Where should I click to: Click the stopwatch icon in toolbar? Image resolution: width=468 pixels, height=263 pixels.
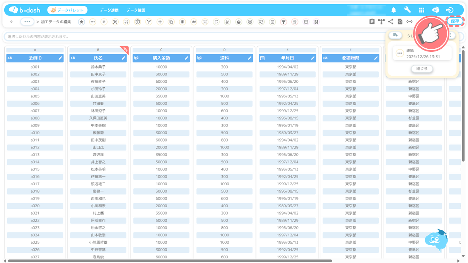click(x=137, y=22)
